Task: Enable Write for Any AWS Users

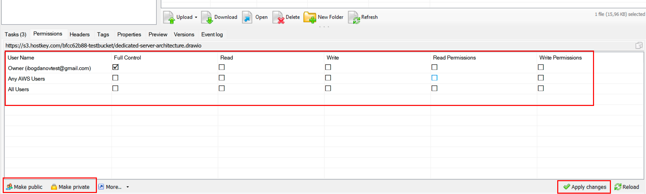Action: click(328, 78)
